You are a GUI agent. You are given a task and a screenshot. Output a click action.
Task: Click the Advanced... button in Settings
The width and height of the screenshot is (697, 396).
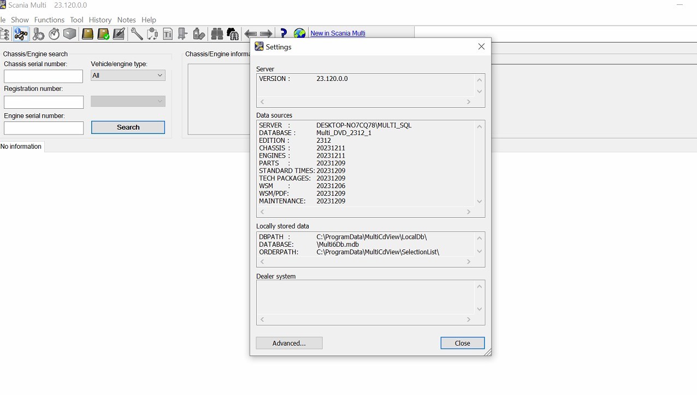click(289, 343)
